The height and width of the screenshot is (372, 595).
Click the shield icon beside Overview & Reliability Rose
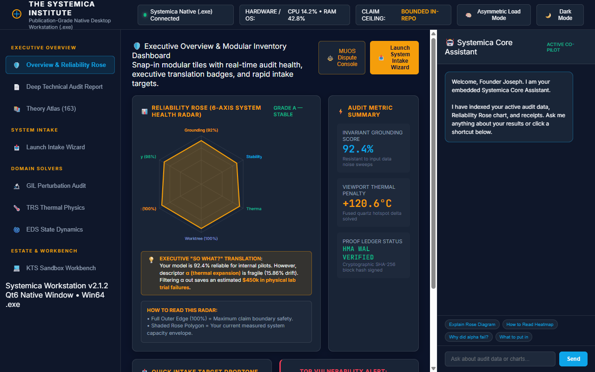click(x=17, y=65)
